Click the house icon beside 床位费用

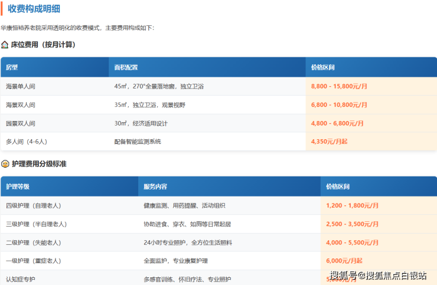click(5, 45)
